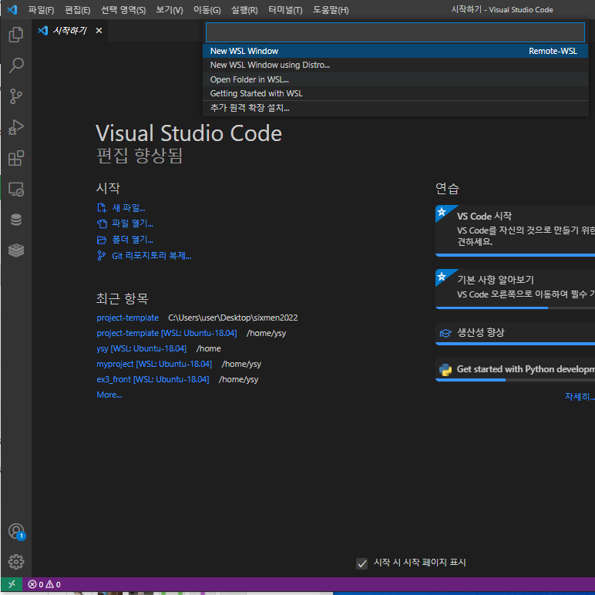
Task: Open recent ysy [WSL: Ubuntu-18.04]
Action: pyautogui.click(x=142, y=348)
